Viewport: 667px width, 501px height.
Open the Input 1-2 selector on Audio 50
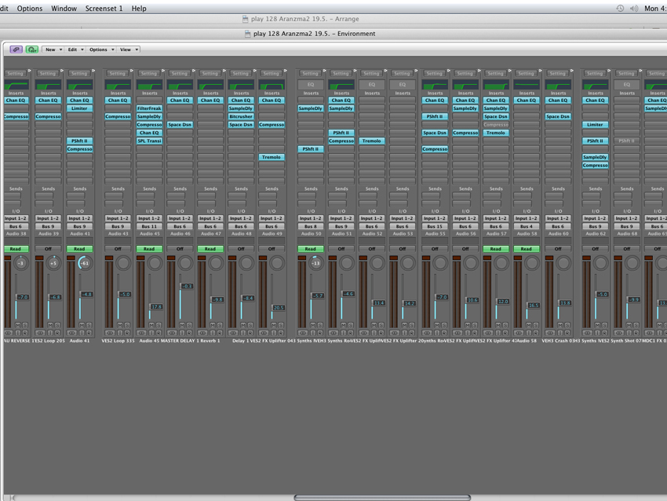[311, 218]
